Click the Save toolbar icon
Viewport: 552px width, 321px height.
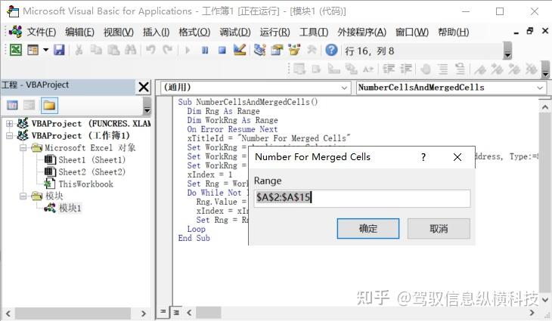[x=59, y=51]
